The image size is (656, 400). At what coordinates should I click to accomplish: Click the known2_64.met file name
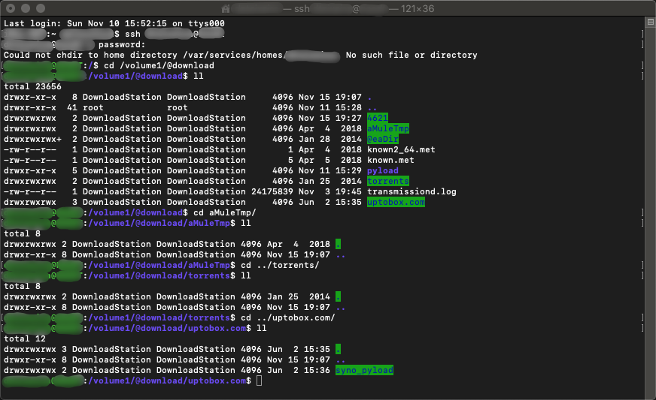point(401,150)
